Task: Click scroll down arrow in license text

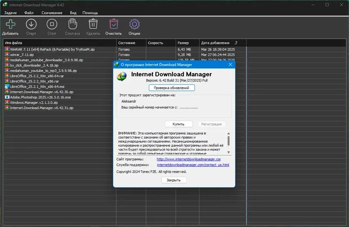Action: pyautogui.click(x=229, y=152)
